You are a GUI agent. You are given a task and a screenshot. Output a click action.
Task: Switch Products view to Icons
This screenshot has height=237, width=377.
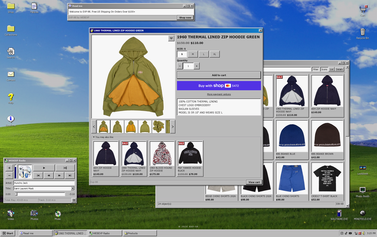tap(324, 69)
